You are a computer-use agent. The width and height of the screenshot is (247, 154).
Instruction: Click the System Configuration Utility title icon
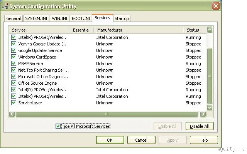pyautogui.click(x=5, y=6)
